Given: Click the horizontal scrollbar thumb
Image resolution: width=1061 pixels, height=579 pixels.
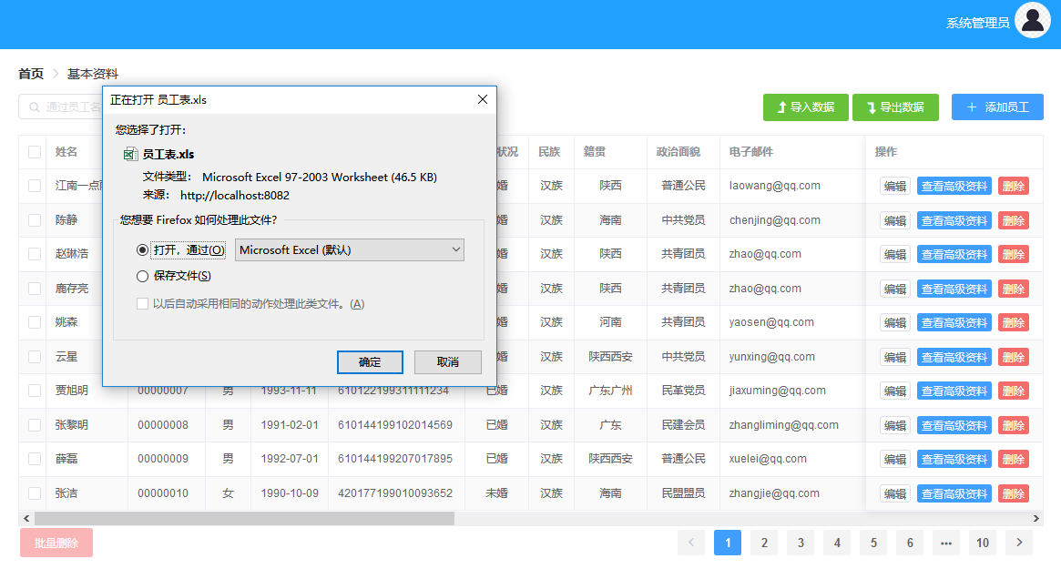Looking at the screenshot, I should (x=244, y=518).
